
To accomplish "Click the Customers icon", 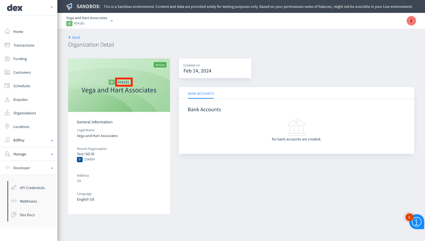I will (7, 72).
